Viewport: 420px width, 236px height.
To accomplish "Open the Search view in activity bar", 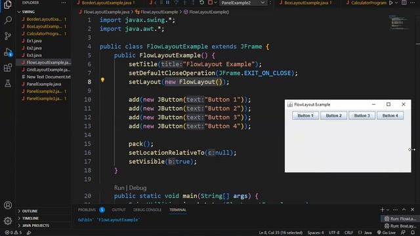I will point(8,20).
